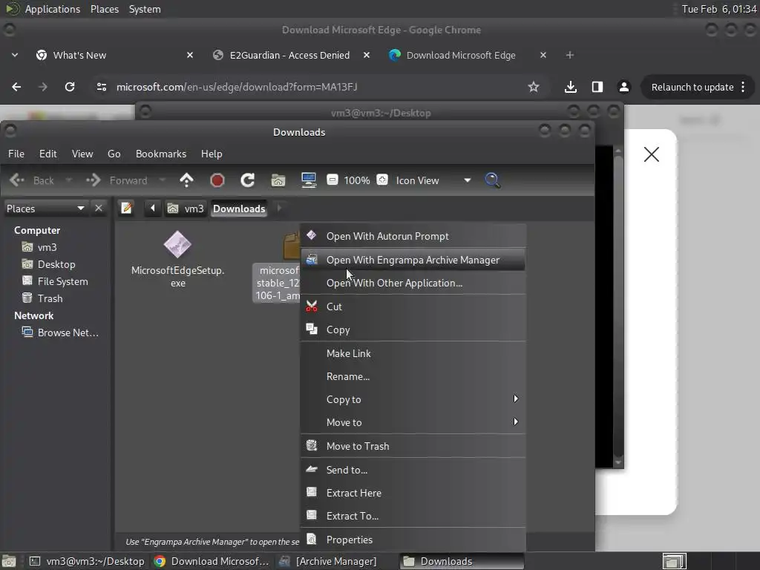760x570 pixels.
Task: Open Computer toolbar icon
Action: click(x=309, y=180)
